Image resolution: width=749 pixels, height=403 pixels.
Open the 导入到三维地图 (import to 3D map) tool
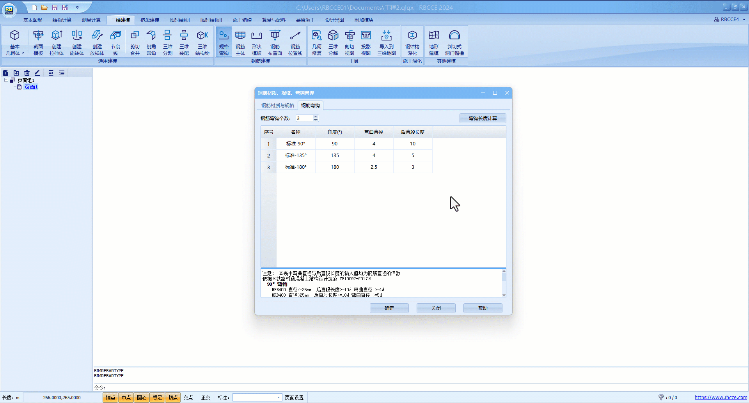[386, 42]
